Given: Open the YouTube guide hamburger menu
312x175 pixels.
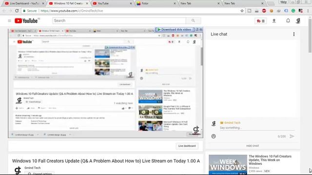Looking at the screenshot, I should point(9,20).
